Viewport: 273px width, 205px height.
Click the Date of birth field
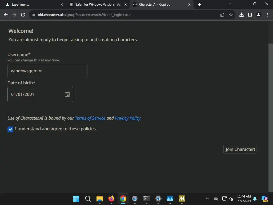tap(40, 94)
